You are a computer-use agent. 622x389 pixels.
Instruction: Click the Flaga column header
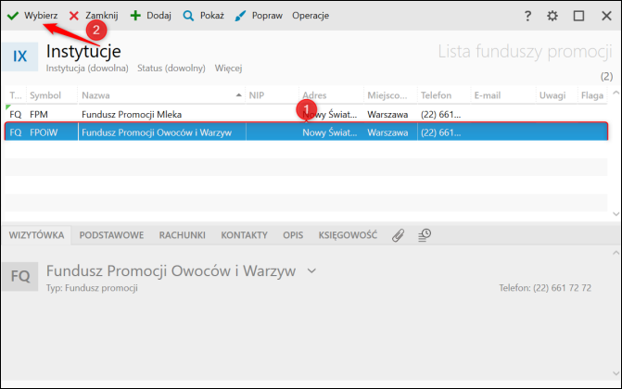pyautogui.click(x=592, y=95)
